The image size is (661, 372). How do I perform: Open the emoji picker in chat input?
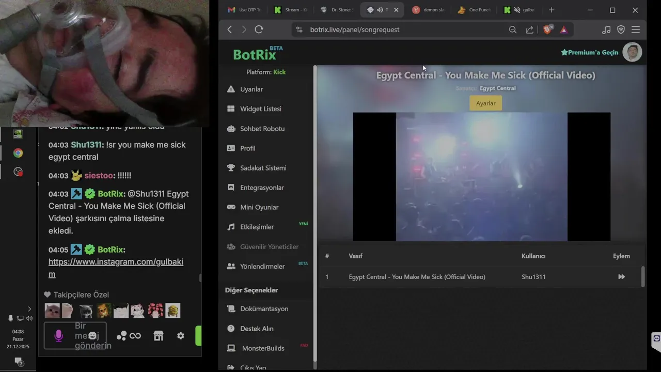[92, 336]
